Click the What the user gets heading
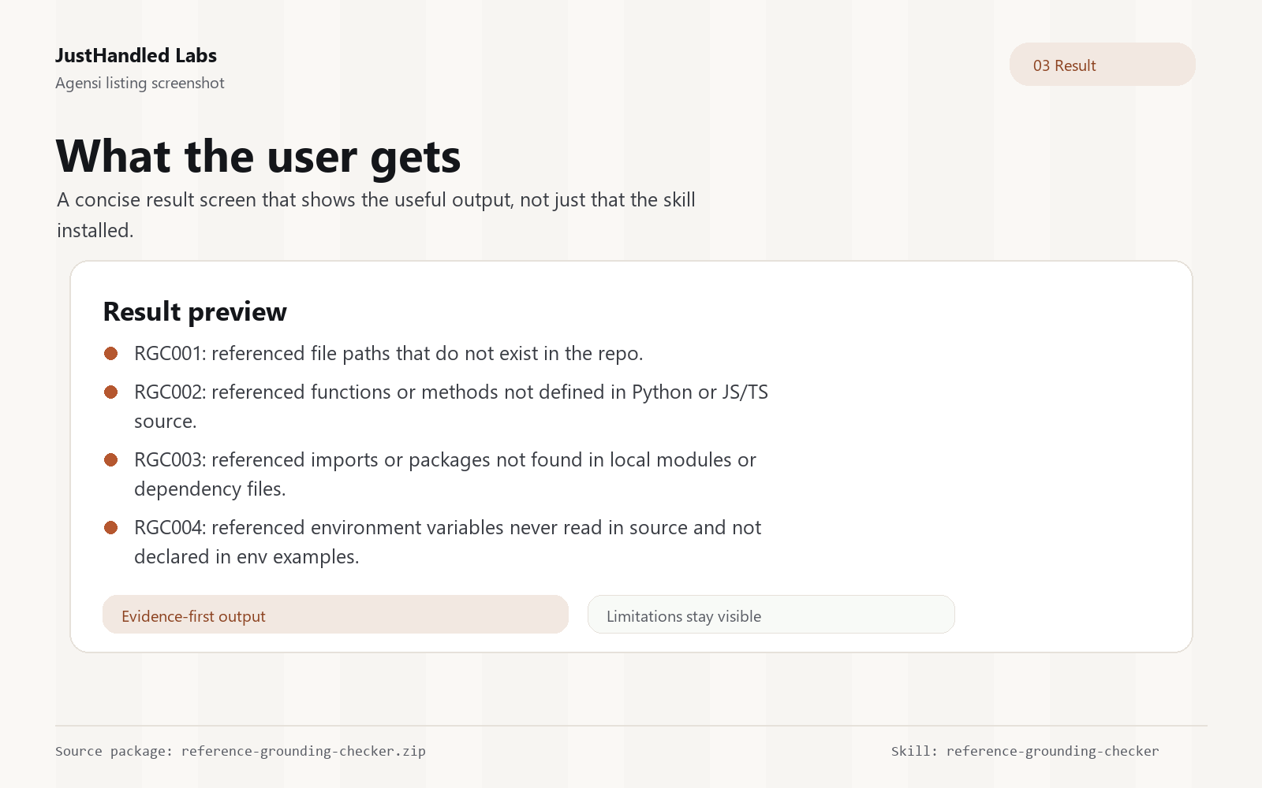 coord(258,156)
